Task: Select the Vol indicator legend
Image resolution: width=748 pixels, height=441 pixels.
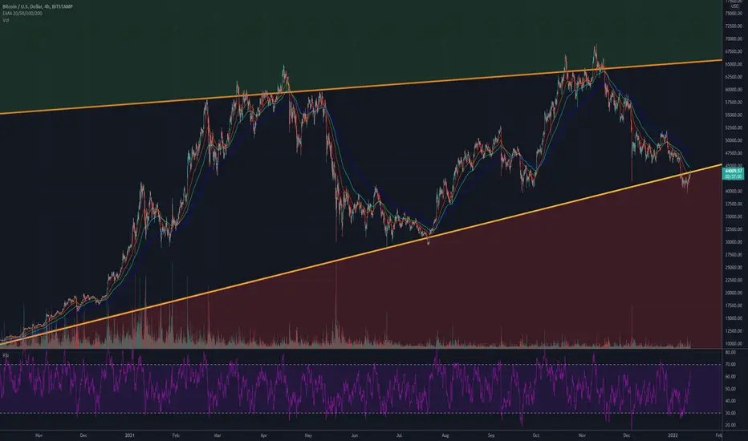Action: pyautogui.click(x=6, y=20)
